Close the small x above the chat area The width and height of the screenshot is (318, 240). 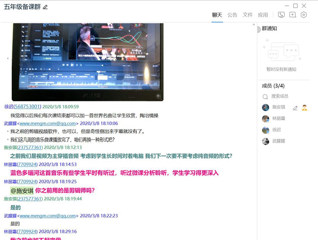[x=254, y=24]
